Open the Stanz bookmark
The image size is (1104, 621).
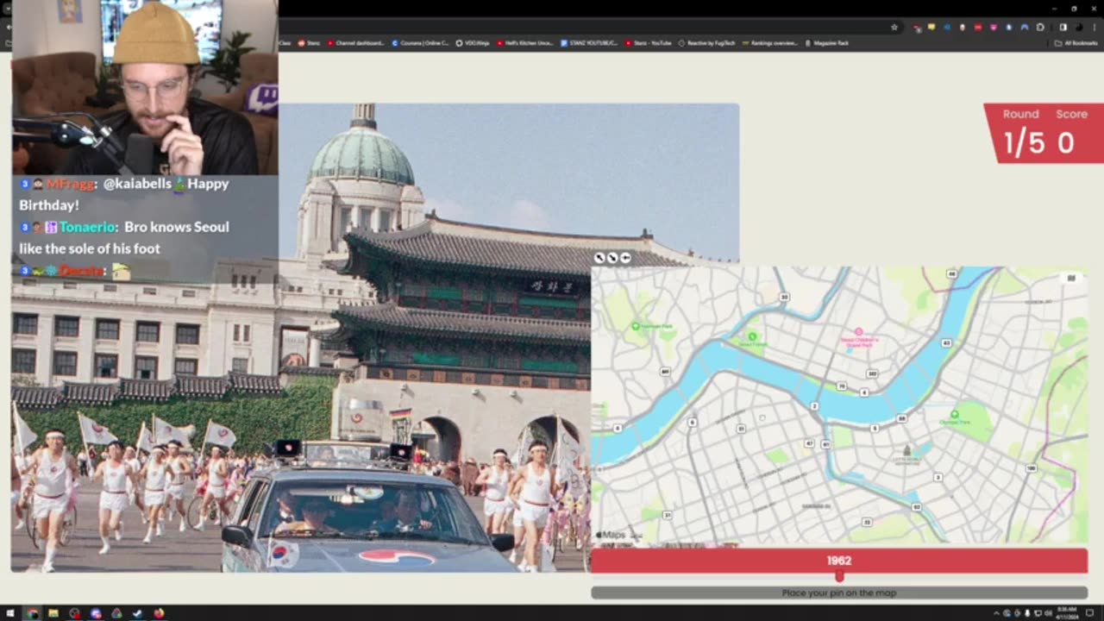[x=309, y=42]
